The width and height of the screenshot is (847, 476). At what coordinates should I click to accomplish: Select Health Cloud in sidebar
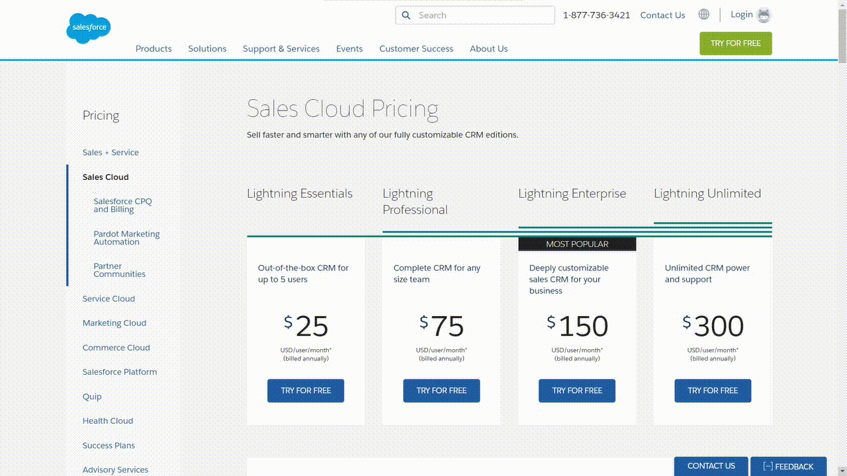pyautogui.click(x=108, y=421)
